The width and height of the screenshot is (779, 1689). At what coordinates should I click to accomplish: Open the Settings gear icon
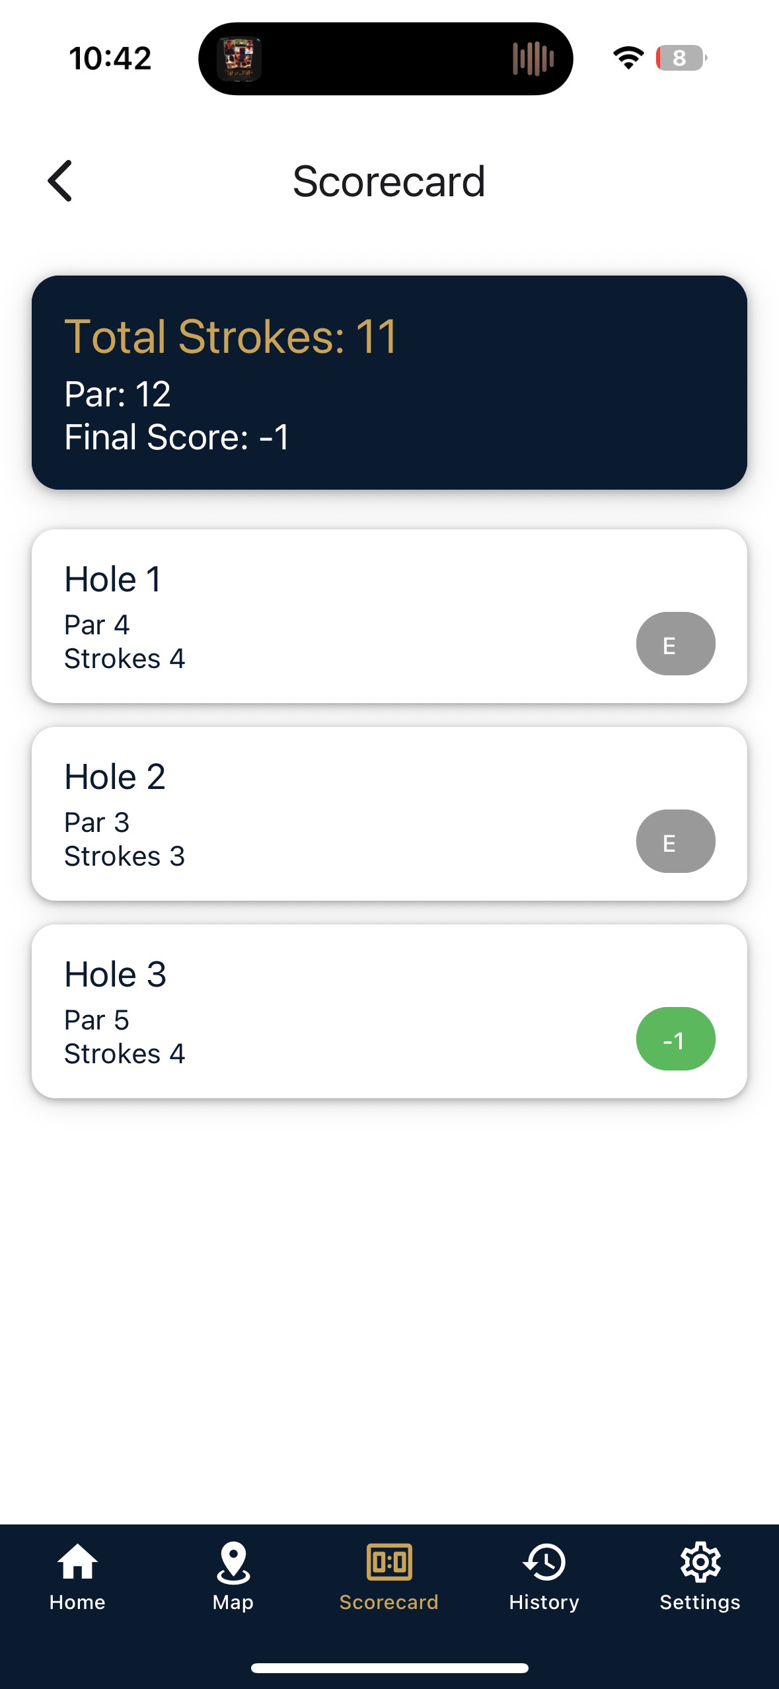(700, 1562)
